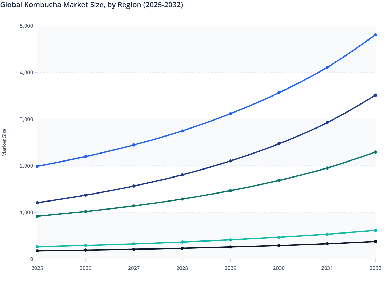Click the 2032 endpoint of navy line
Viewport: 390px width, 289px height.
point(376,95)
